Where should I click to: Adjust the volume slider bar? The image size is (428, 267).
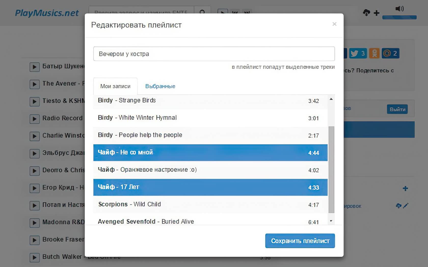(x=399, y=17)
